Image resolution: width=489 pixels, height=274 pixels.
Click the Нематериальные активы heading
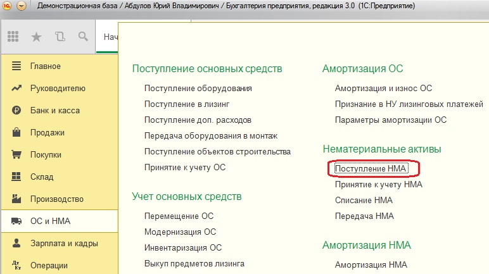(x=382, y=149)
